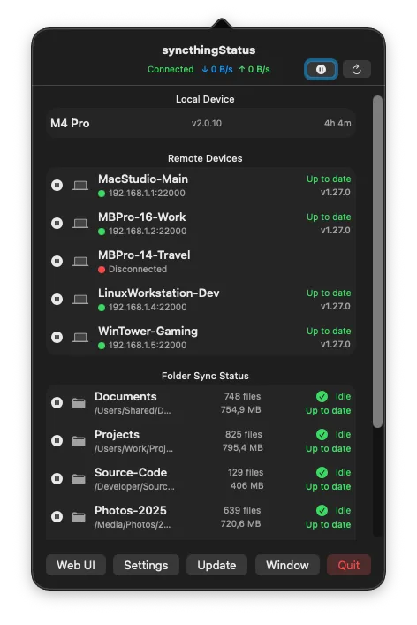Click the laptop icon for MacStudio-Main
This screenshot has height=625, width=417.
80,186
